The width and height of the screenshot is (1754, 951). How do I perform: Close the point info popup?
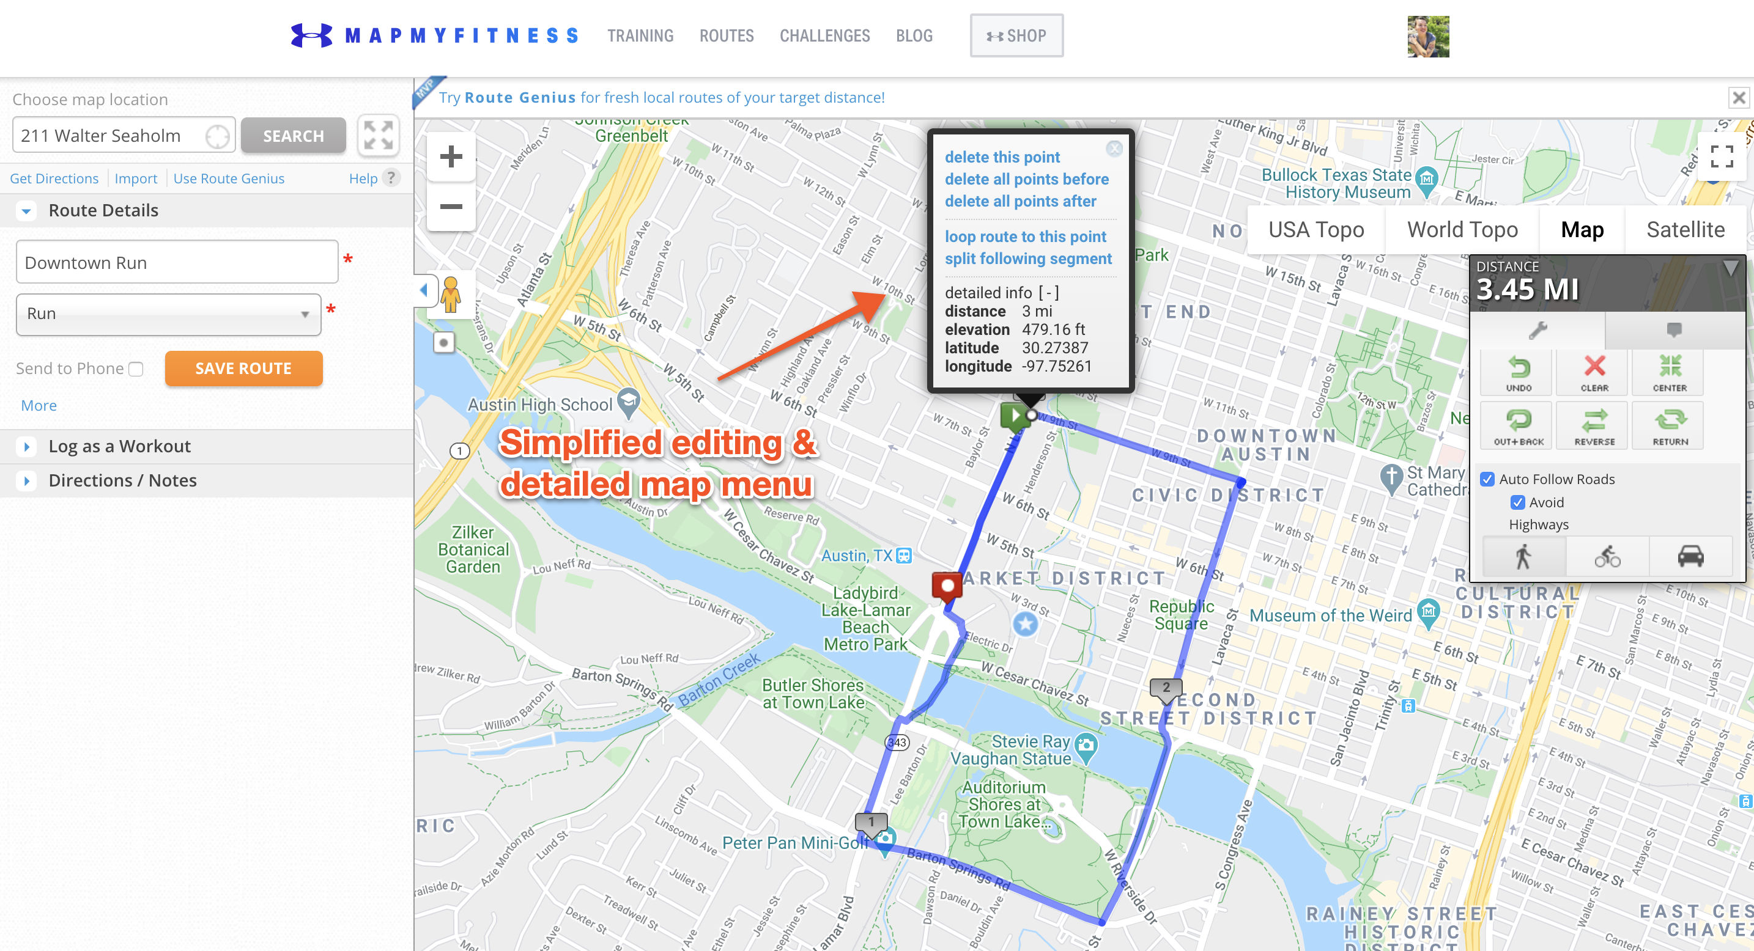[x=1113, y=149]
